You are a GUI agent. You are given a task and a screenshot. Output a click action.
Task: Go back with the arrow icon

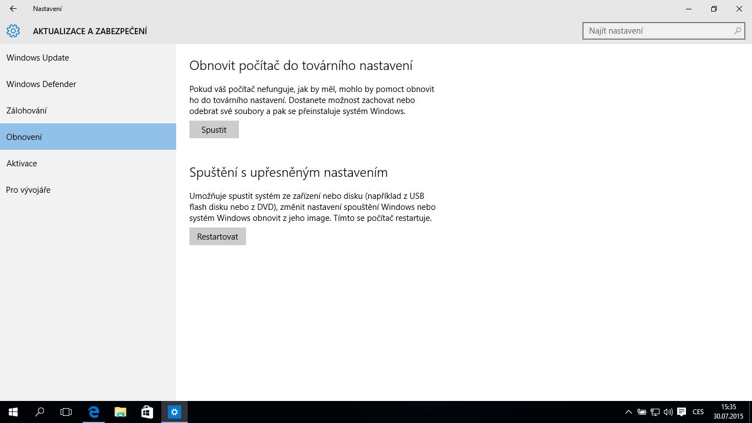coord(13,9)
